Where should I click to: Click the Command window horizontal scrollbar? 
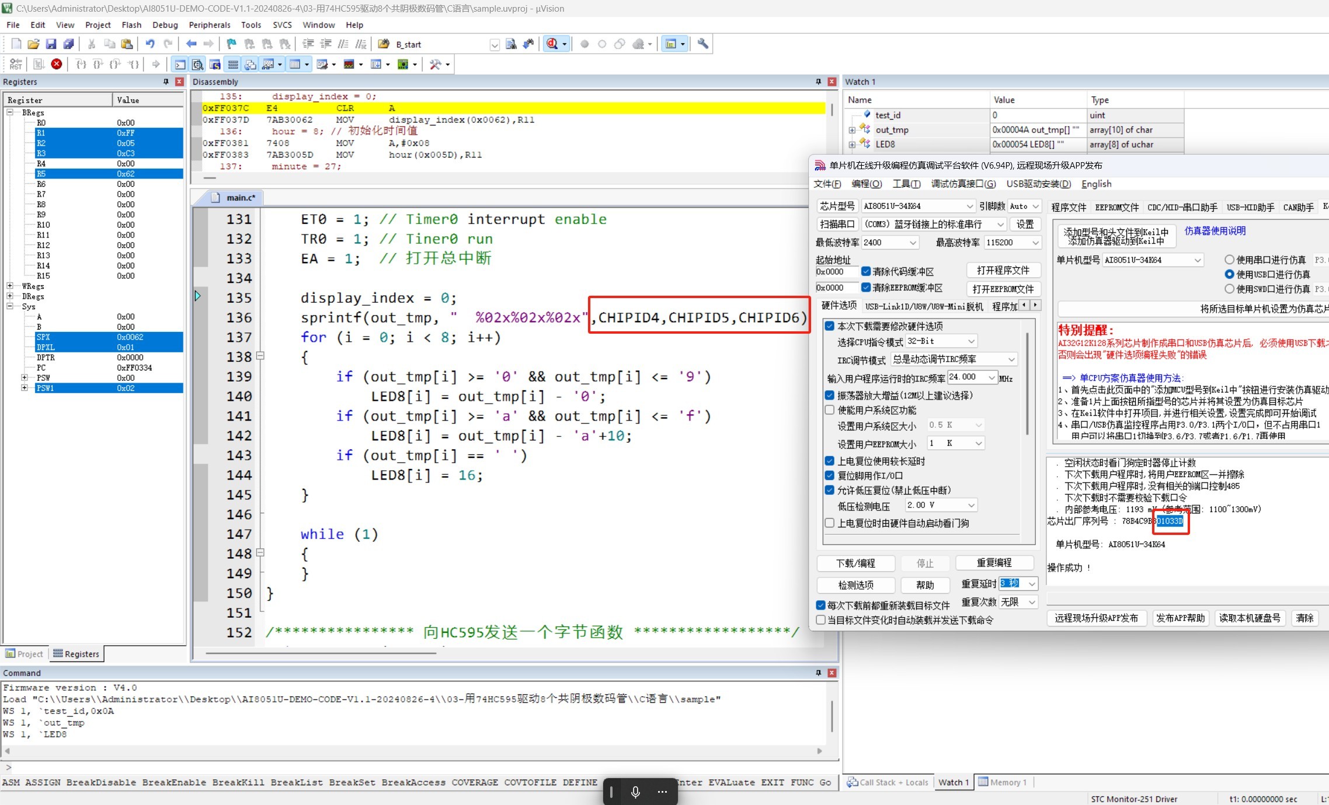pos(413,751)
